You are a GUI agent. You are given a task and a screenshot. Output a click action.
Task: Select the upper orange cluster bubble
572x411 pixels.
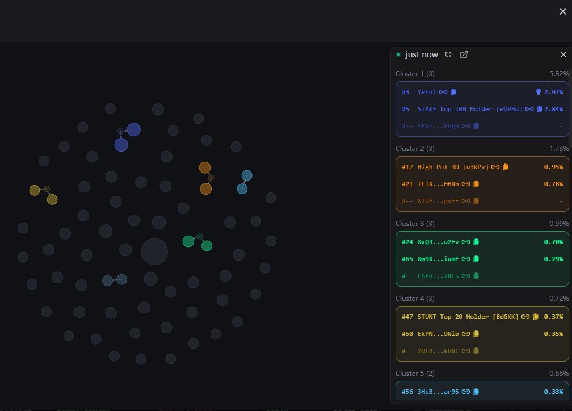[205, 168]
